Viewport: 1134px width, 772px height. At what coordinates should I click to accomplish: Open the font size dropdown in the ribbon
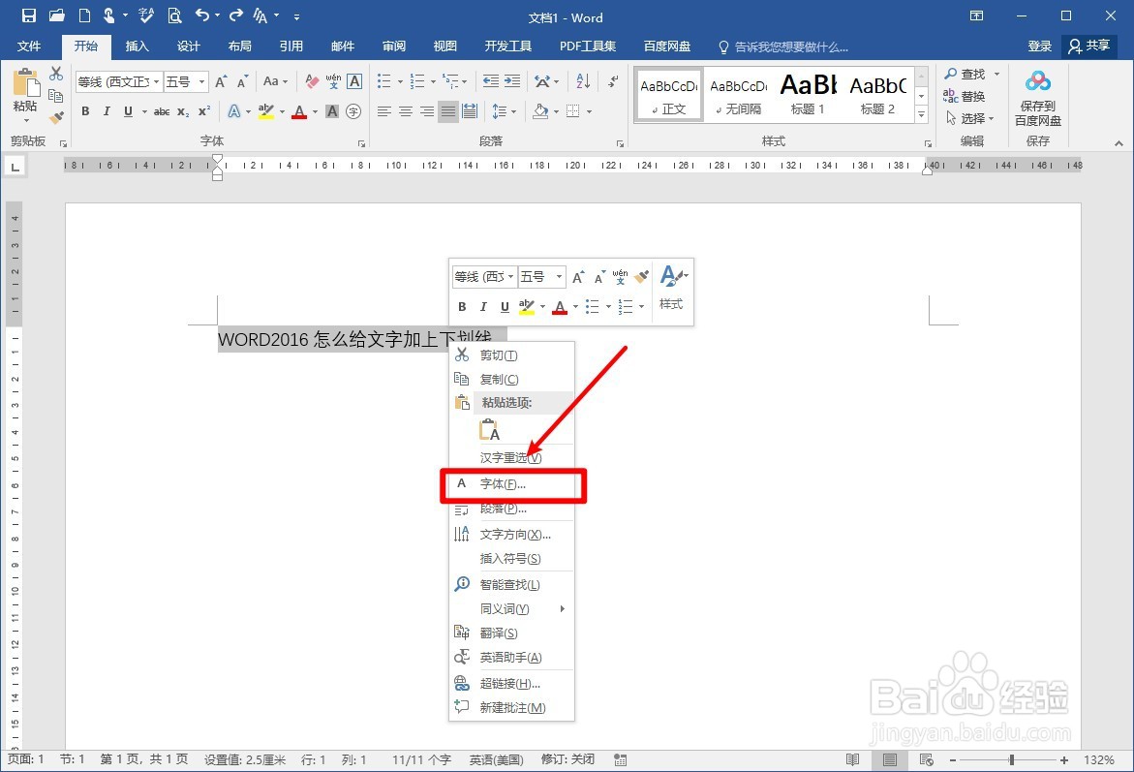[200, 81]
